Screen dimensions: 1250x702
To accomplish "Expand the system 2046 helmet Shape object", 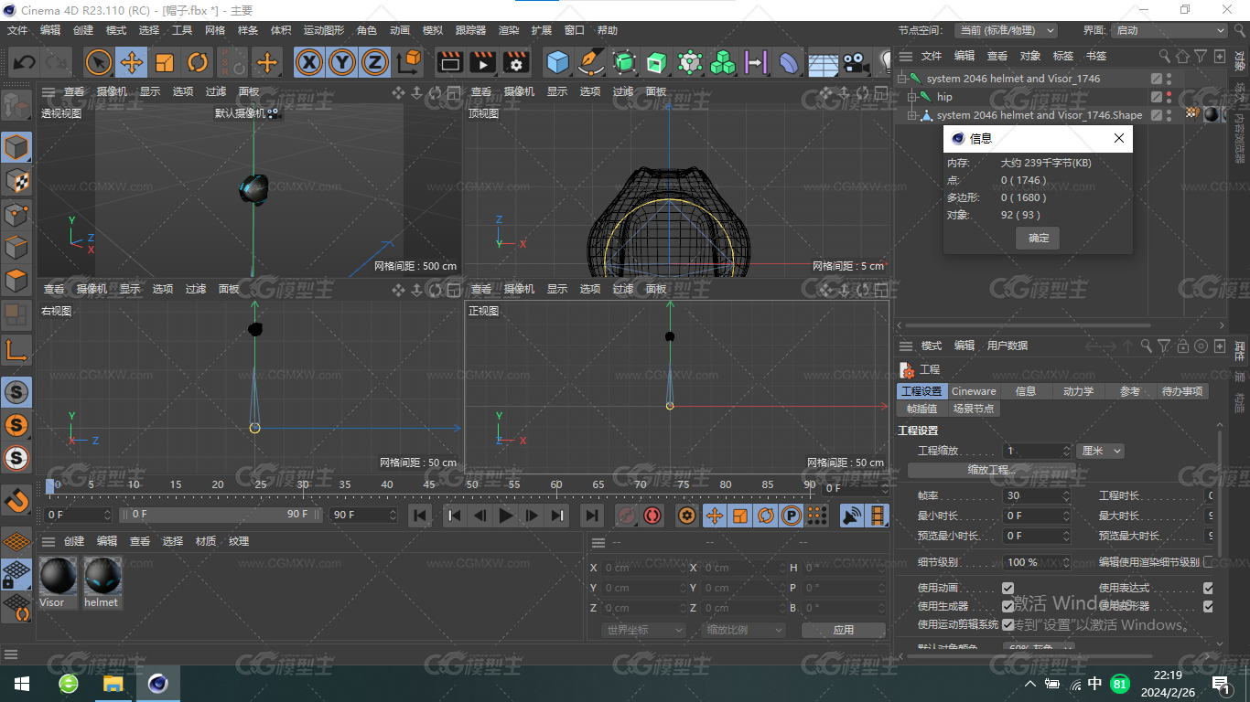I will click(912, 115).
